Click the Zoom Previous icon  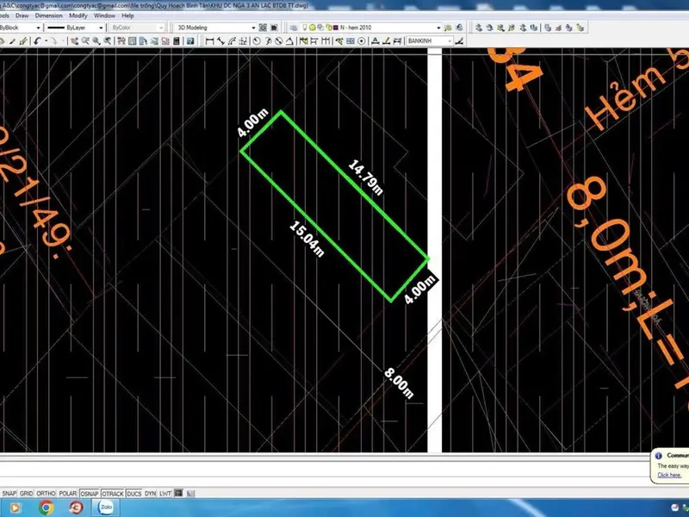107,40
